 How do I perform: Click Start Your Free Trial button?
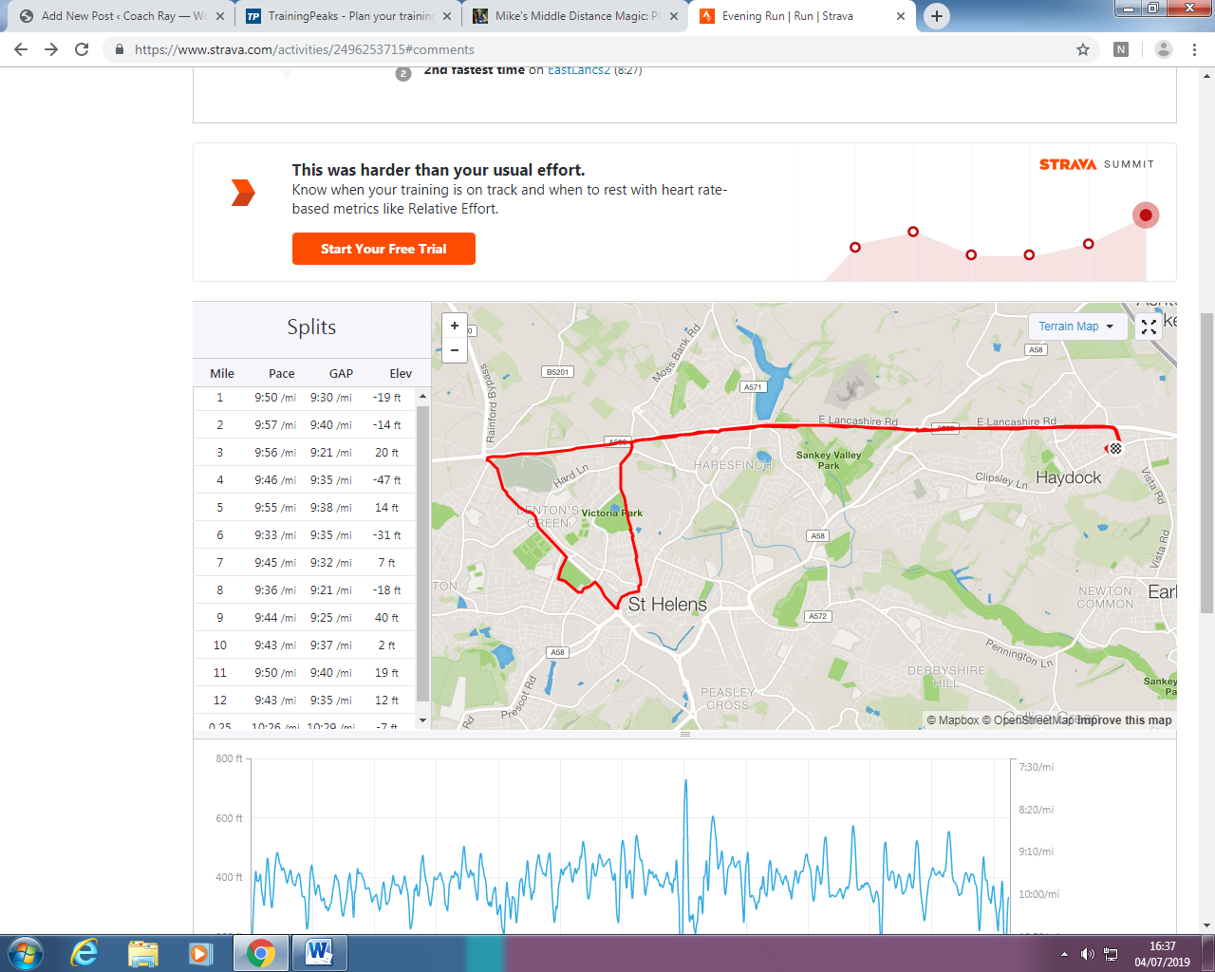point(383,249)
